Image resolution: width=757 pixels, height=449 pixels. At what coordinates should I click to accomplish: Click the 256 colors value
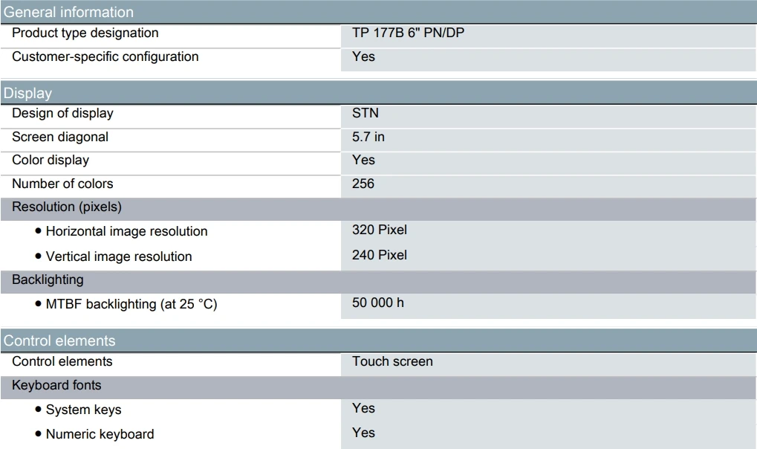363,184
